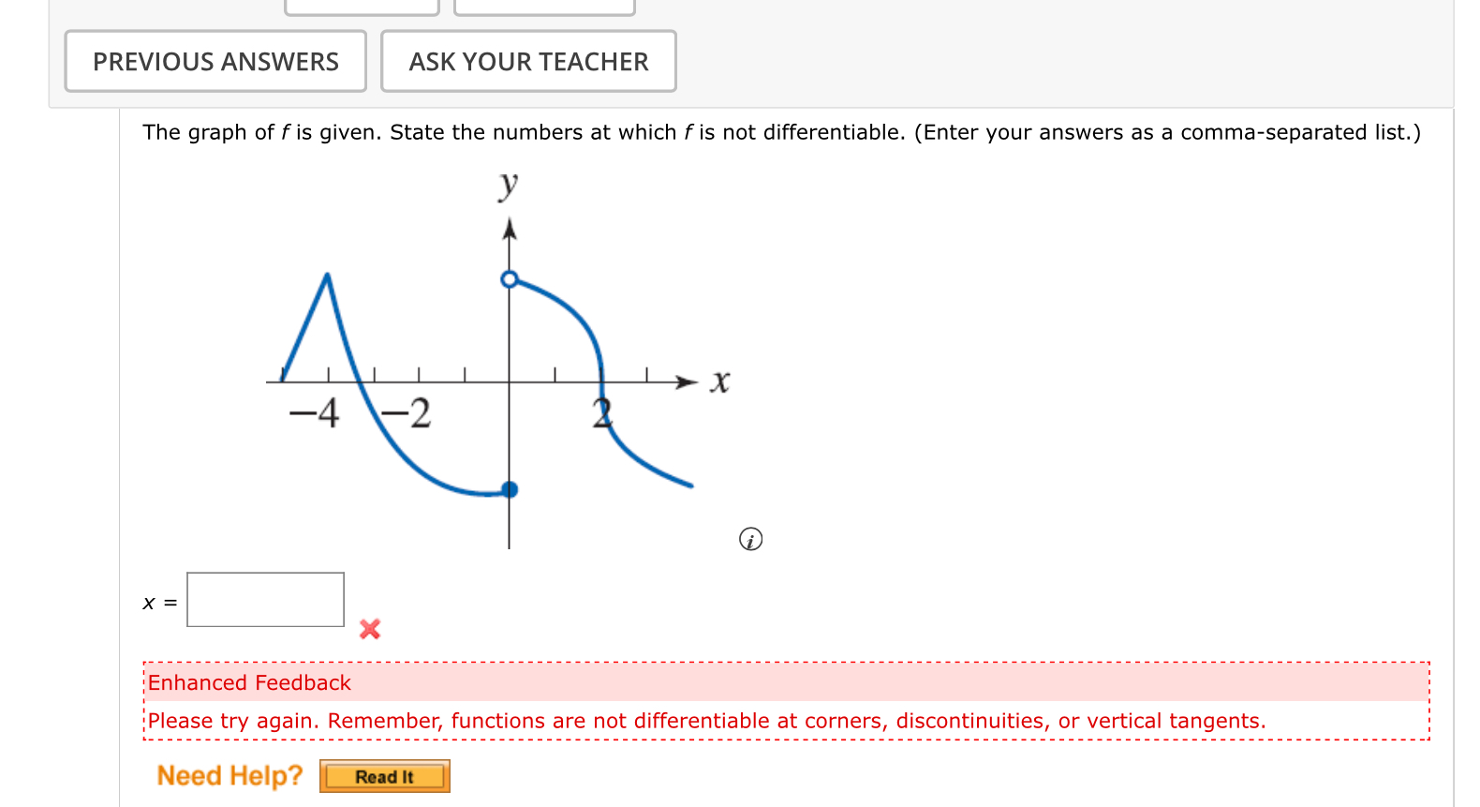Click the leftmost partially visible button at top
1480x807 pixels.
362,5
